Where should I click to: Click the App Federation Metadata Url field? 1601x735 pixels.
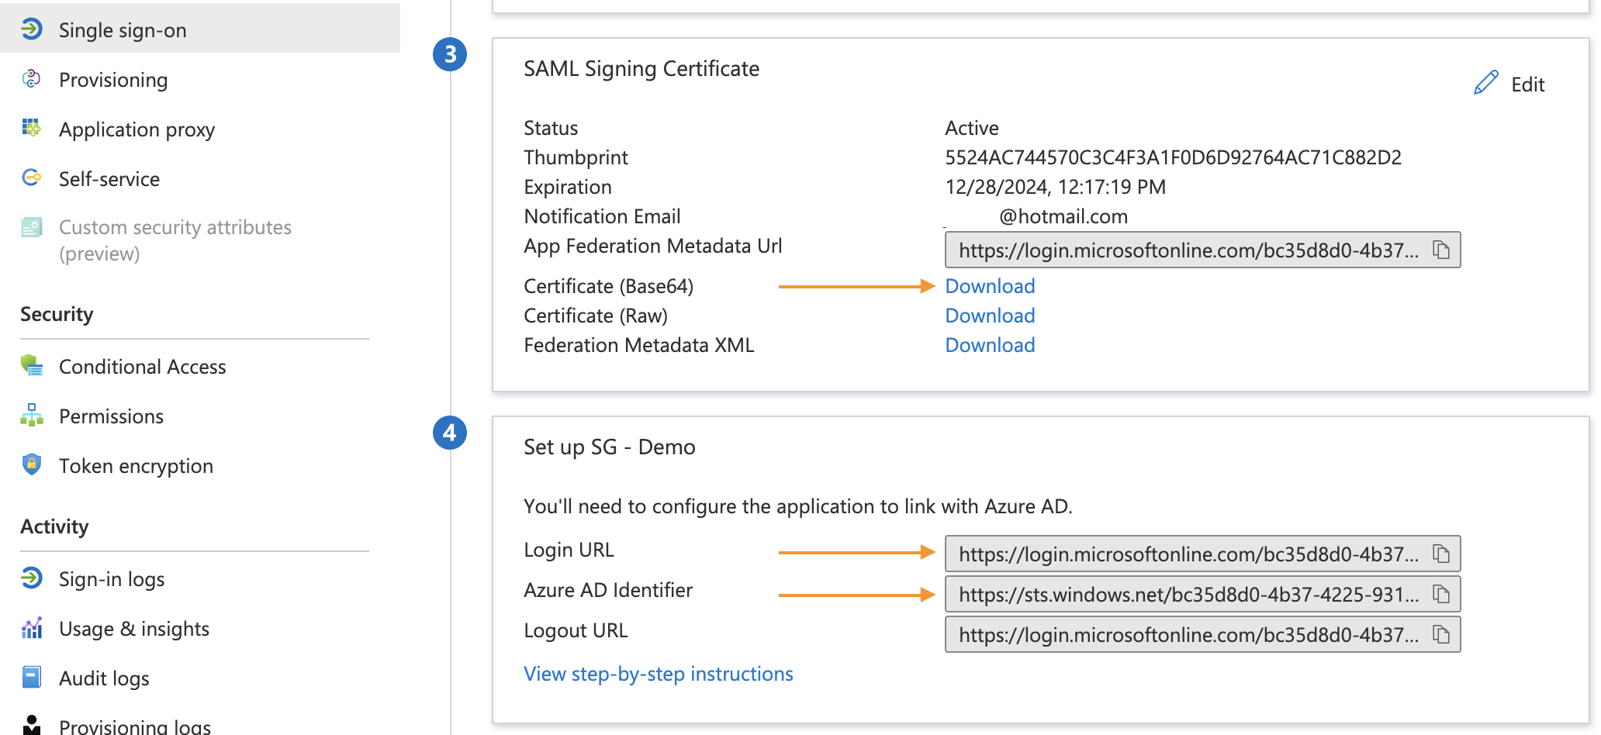[x=1202, y=250]
